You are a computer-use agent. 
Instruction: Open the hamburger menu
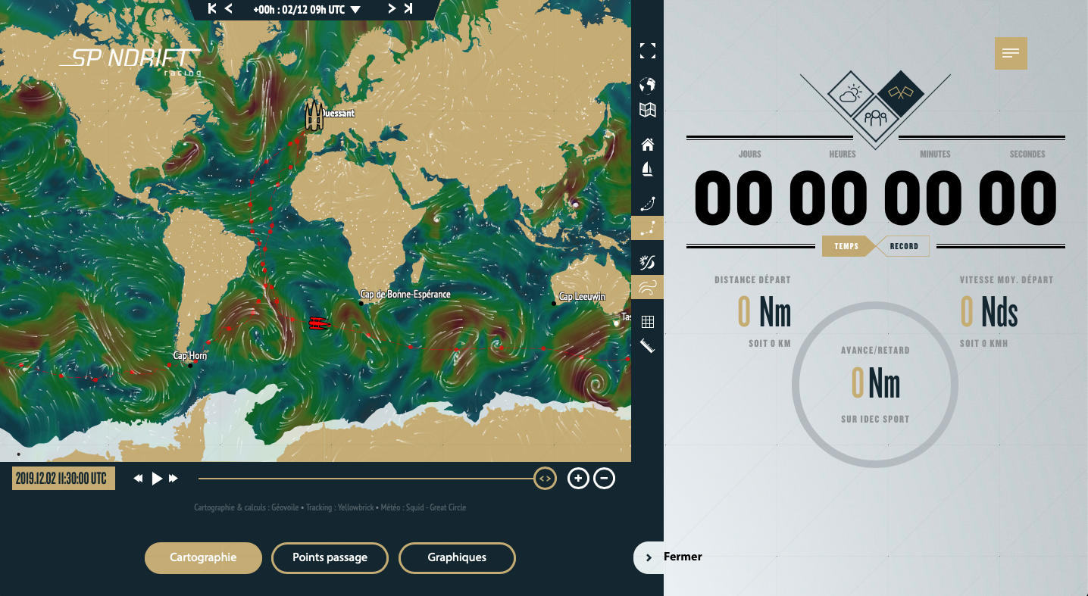(x=1010, y=53)
